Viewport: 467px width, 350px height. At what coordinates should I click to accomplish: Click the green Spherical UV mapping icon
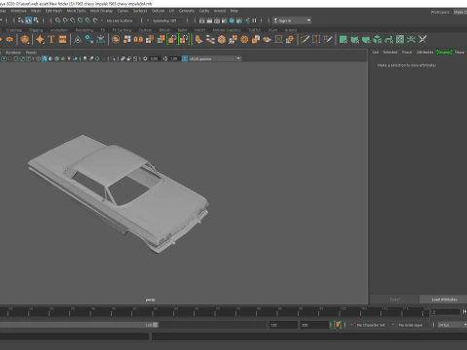click(366, 40)
